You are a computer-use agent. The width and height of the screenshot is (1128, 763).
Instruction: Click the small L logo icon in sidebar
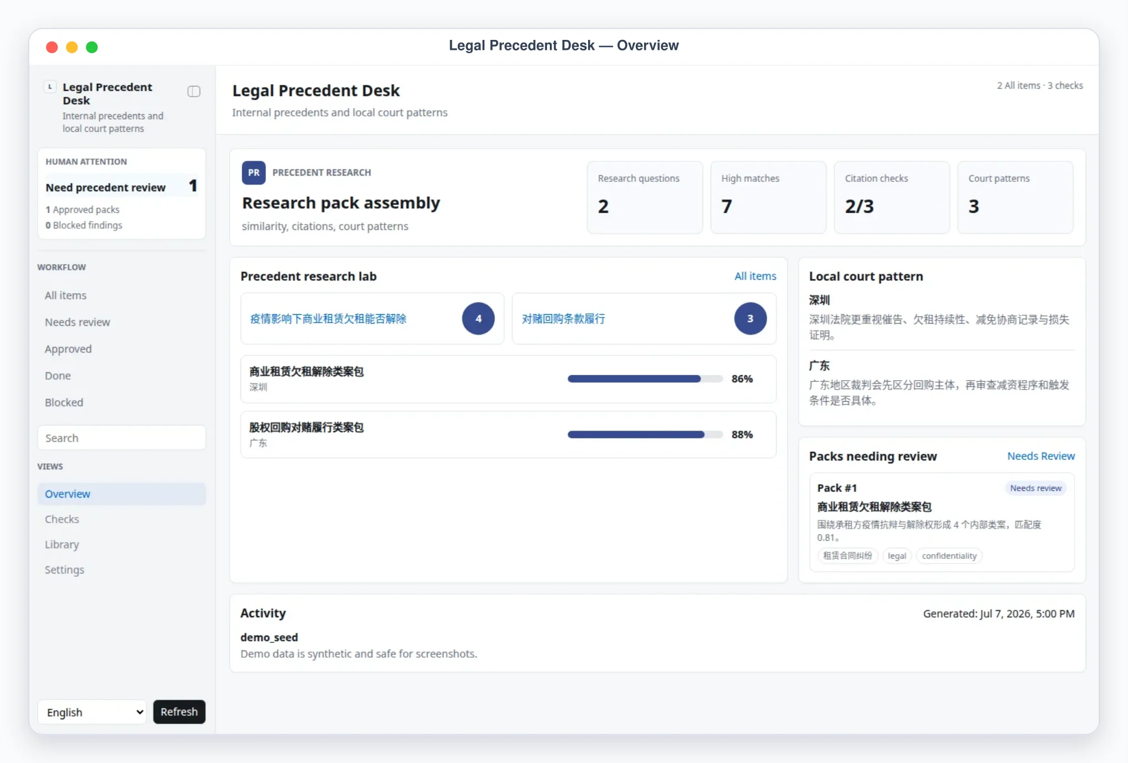click(50, 86)
